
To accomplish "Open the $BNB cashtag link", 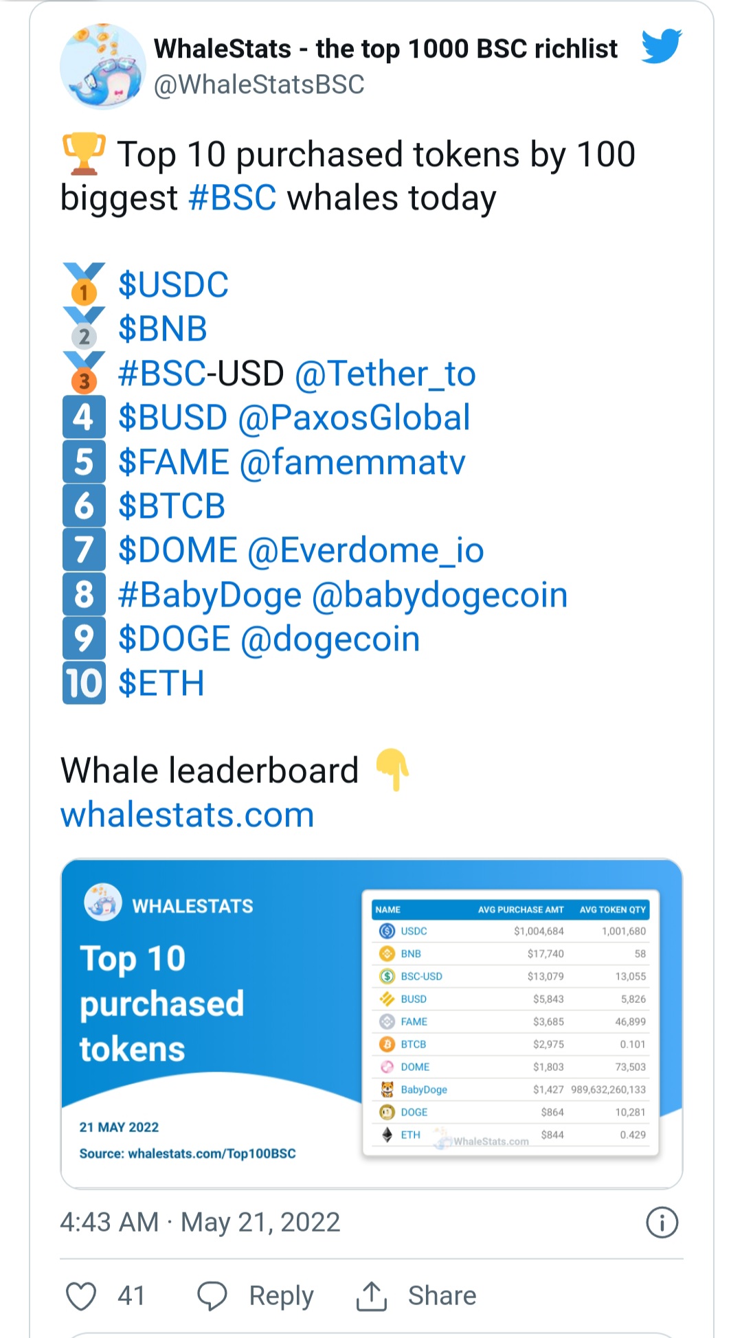I will point(163,328).
